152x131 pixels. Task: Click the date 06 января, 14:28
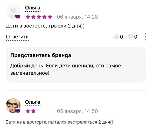tap(78, 17)
